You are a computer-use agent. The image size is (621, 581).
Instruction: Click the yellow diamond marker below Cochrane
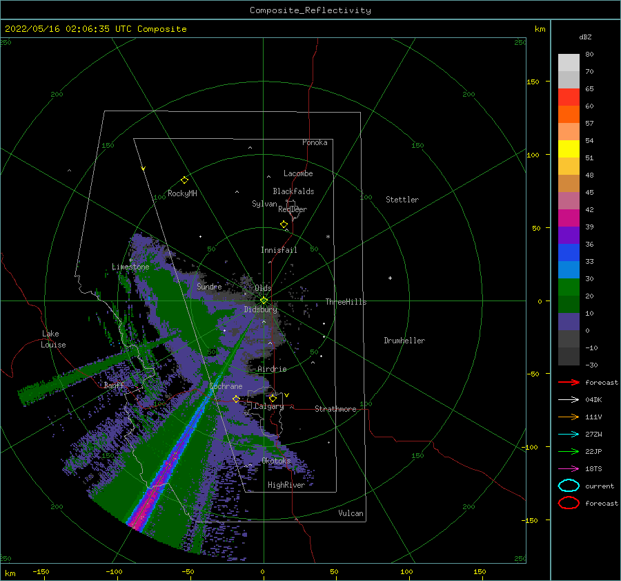[236, 399]
